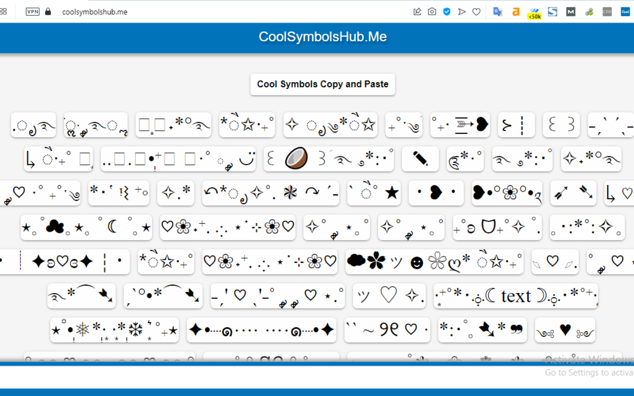Open the orange Amazon 'a' extension icon

tap(516, 11)
